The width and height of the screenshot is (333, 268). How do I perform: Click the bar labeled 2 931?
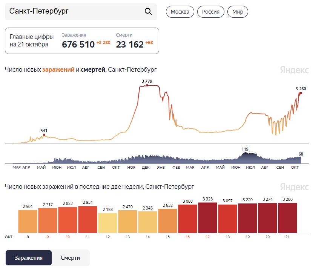coord(87,220)
